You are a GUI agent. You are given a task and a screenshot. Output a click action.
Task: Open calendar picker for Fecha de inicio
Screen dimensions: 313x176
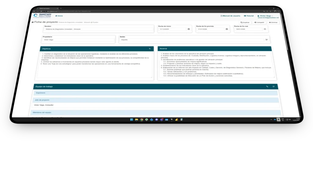pyautogui.click(x=189, y=29)
